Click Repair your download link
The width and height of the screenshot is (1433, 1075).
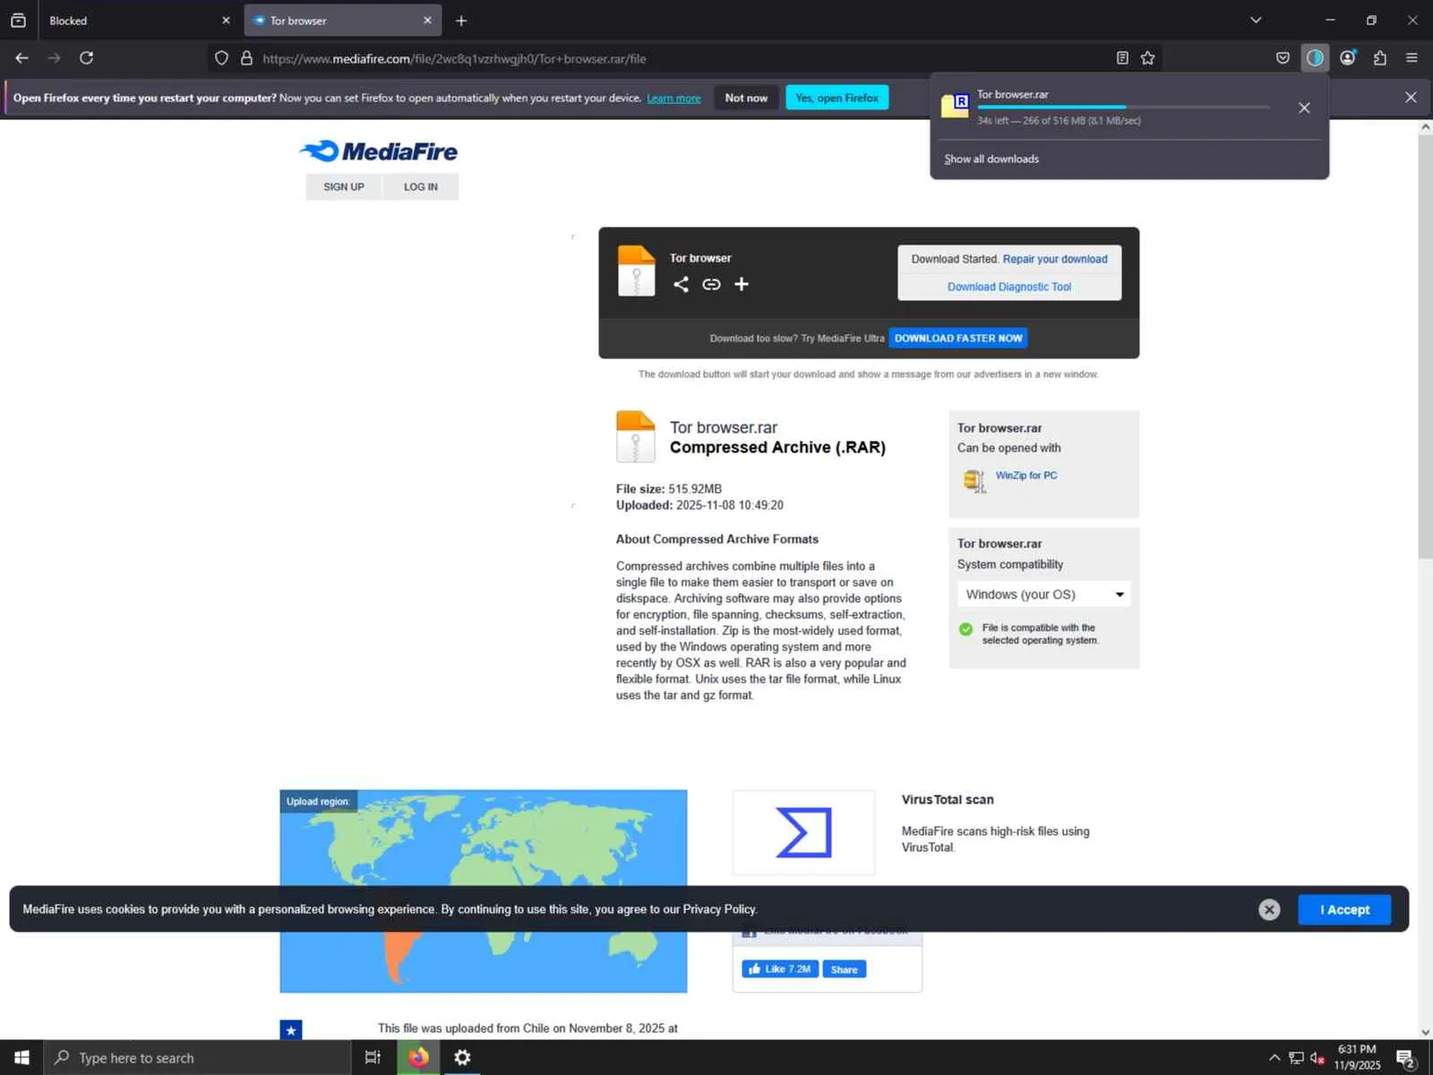click(1055, 259)
